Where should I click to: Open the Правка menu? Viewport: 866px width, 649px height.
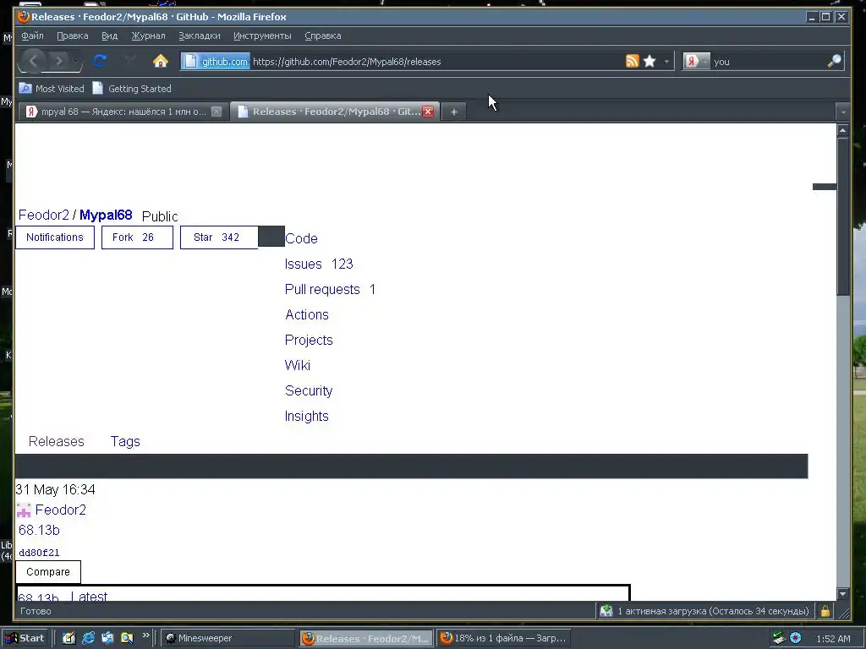pyautogui.click(x=73, y=35)
